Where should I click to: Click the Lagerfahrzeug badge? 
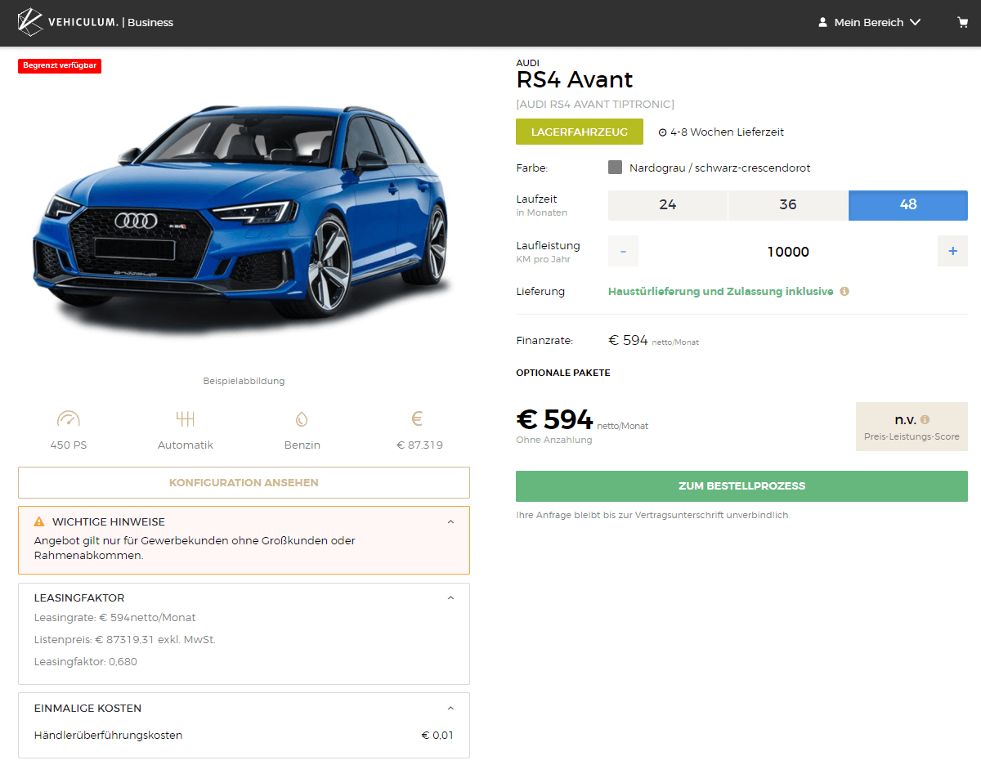[x=580, y=132]
